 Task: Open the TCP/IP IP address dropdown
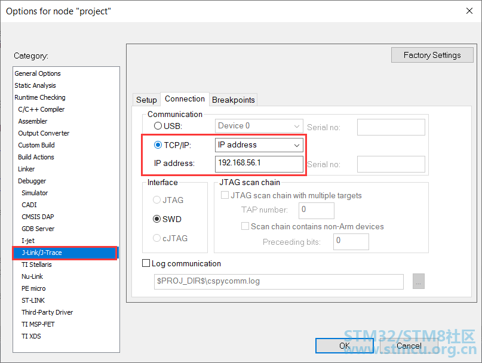[259, 145]
